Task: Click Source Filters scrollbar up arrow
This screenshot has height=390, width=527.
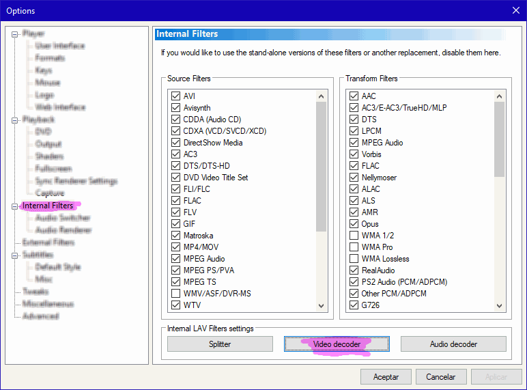Action: pyautogui.click(x=322, y=96)
